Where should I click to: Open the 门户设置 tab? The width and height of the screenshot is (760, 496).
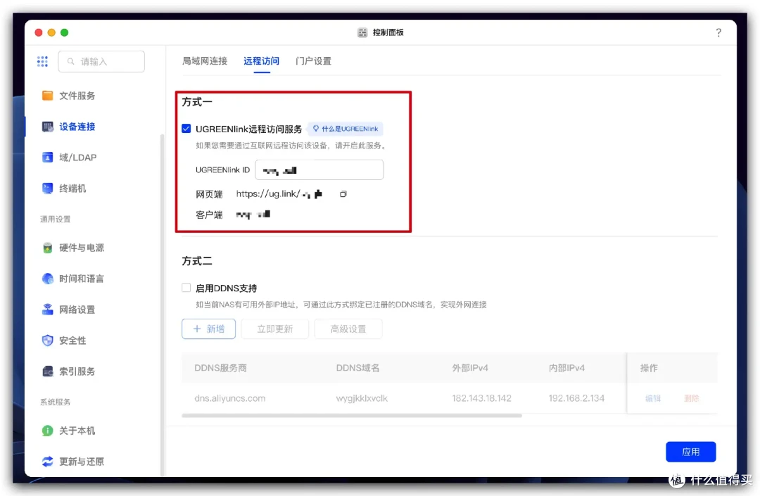pos(314,61)
